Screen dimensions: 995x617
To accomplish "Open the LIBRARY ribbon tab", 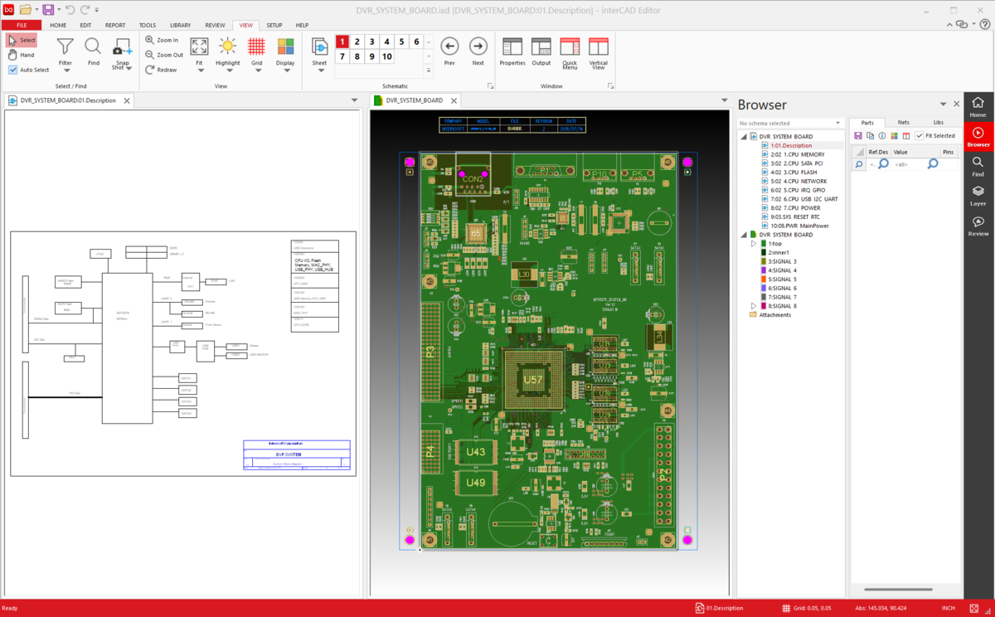I will pos(180,26).
